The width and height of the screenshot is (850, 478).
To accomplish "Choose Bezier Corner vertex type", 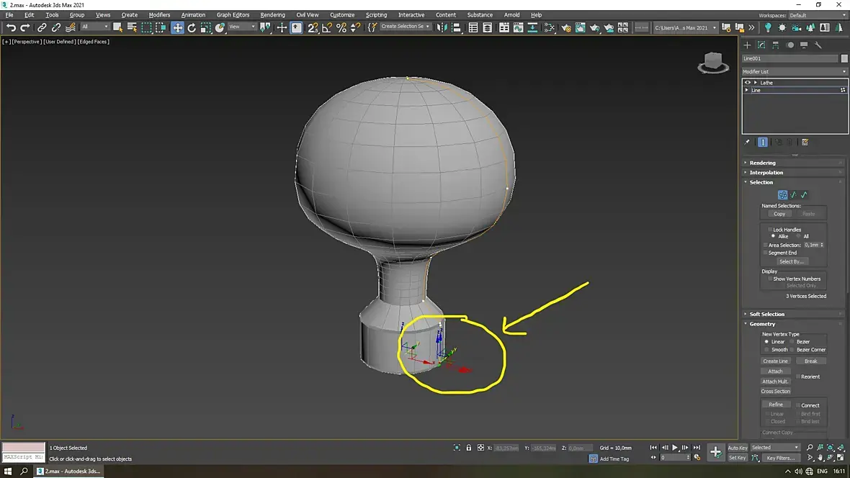I will pos(792,350).
